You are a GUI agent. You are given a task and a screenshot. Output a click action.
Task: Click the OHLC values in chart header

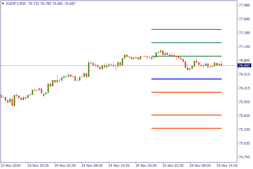tap(52, 3)
